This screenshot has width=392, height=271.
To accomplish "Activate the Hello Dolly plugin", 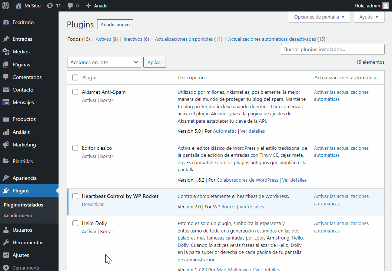I will tap(89, 231).
